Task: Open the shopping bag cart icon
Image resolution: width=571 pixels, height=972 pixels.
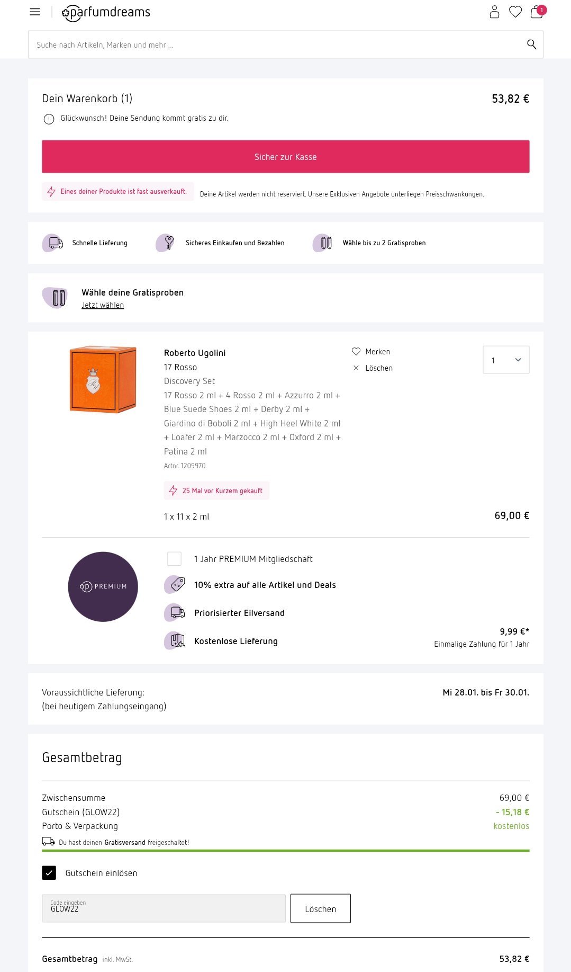Action: (537, 12)
